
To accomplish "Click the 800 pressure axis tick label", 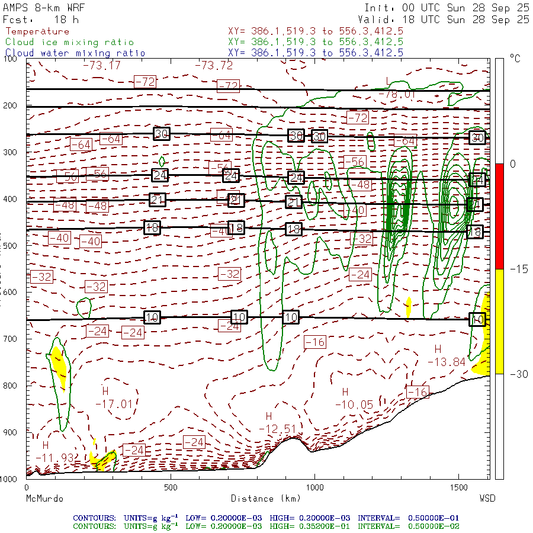I will tap(10, 386).
